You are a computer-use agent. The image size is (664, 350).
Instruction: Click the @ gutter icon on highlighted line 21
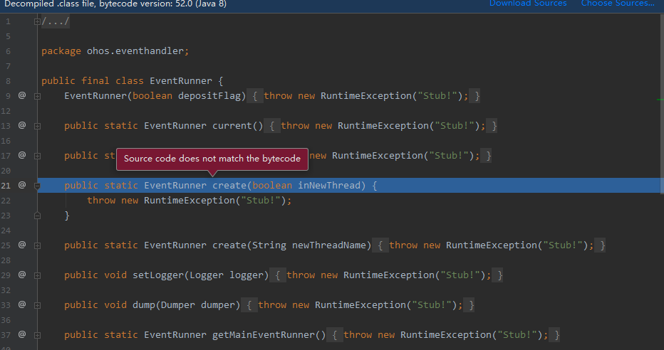[x=22, y=185]
